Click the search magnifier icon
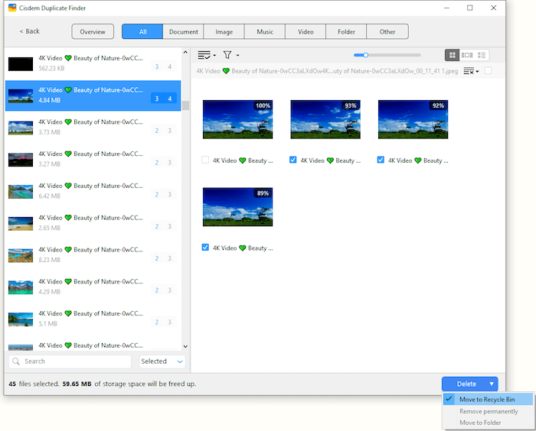The height and width of the screenshot is (431, 536). [16, 361]
